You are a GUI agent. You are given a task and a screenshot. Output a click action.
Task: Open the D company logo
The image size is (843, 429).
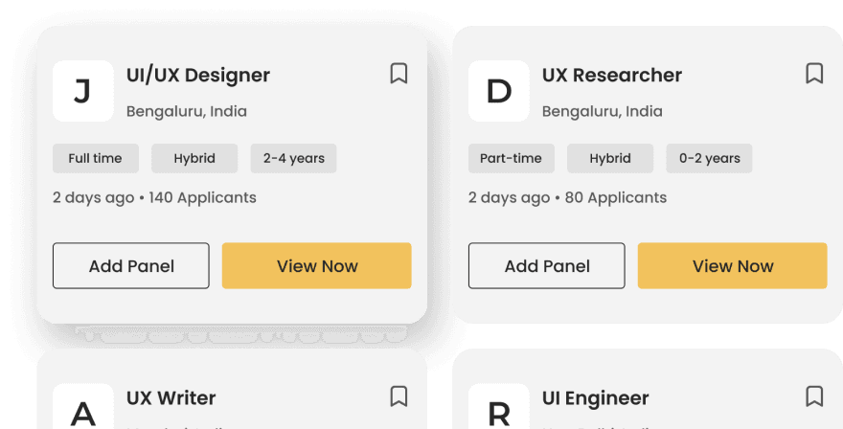(498, 91)
